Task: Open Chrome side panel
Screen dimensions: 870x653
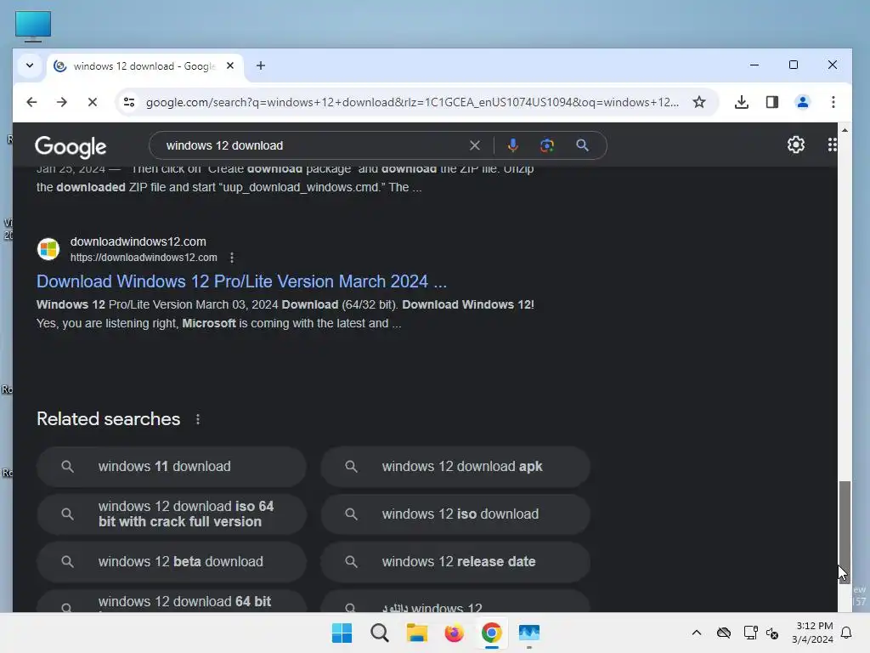Action: [771, 102]
